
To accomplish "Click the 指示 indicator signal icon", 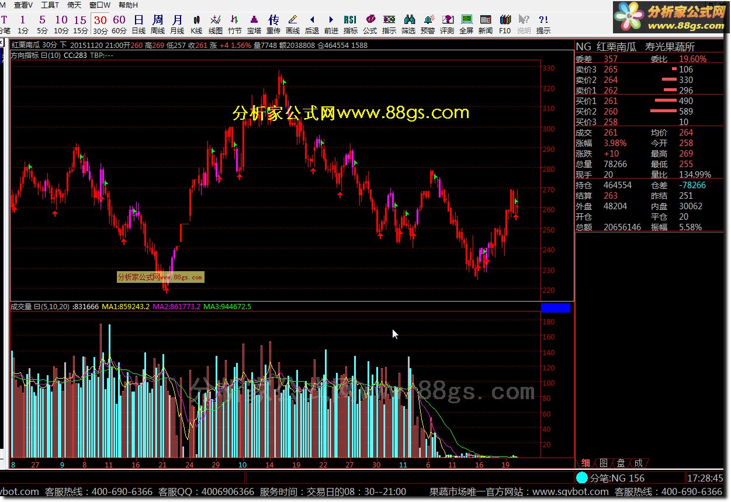I will pos(389,25).
